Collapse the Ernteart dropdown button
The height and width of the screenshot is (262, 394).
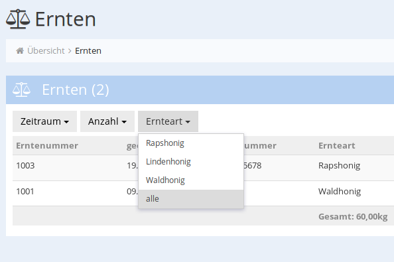click(x=168, y=121)
